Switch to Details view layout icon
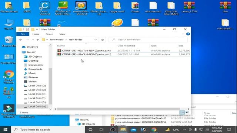Image resolution: width=237 pixels, height=133 pixels. click(x=182, y=112)
